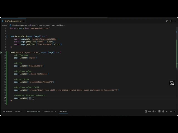Click test.beforeEach on line 4
The width and height of the screenshot is (178, 133).
tap(18, 36)
